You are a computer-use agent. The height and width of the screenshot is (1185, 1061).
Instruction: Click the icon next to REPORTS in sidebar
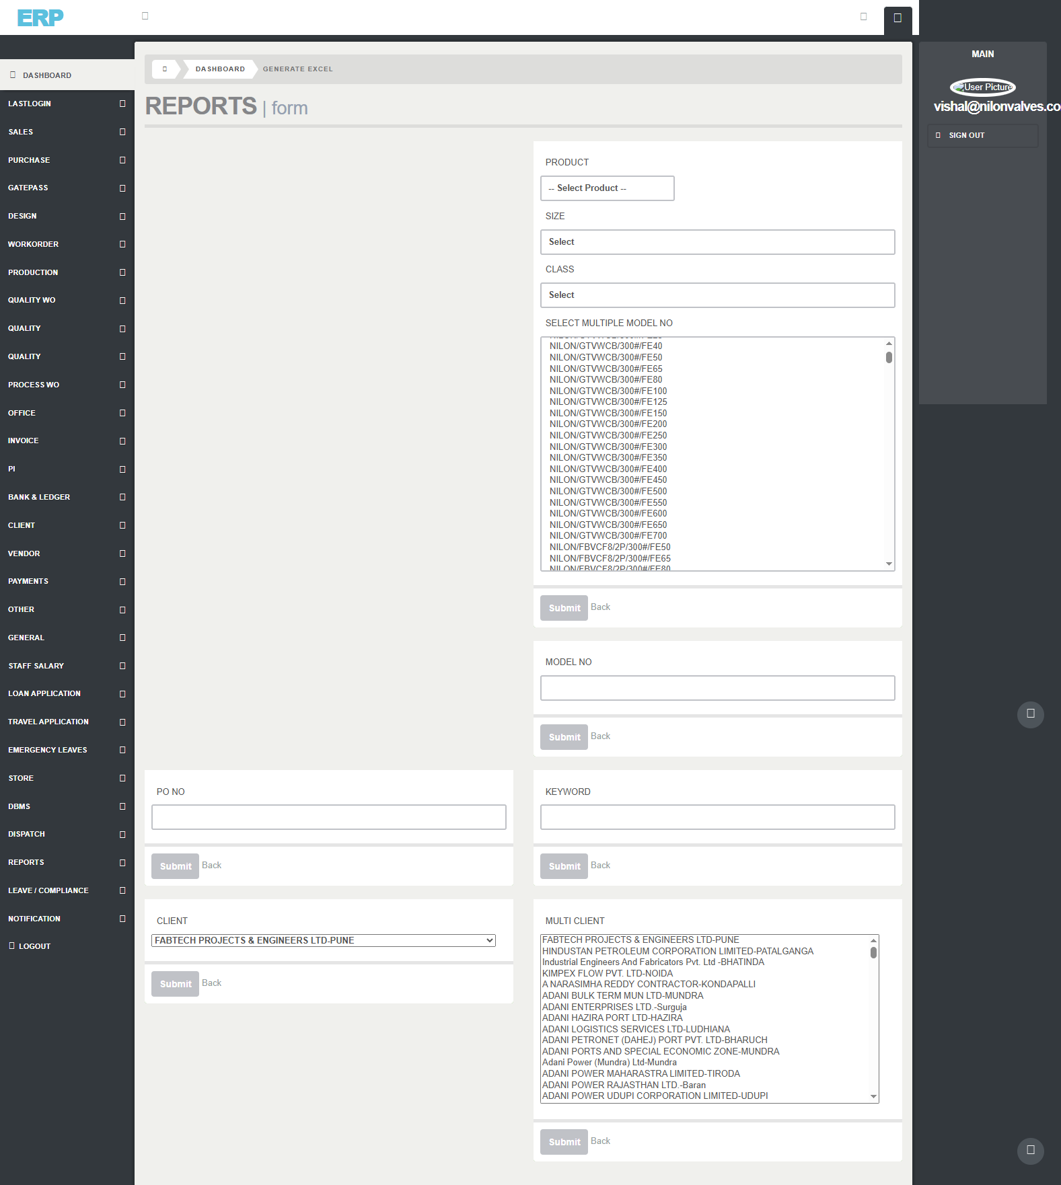tap(122, 862)
